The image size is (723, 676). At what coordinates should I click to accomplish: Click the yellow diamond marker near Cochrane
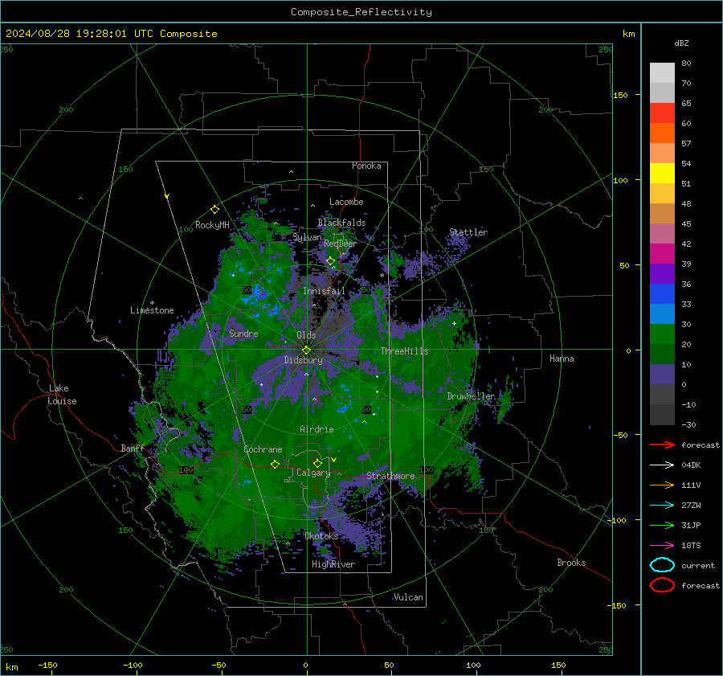click(276, 464)
